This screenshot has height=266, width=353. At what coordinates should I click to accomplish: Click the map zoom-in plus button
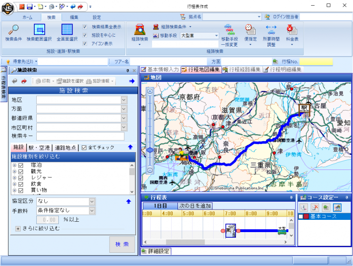click(x=150, y=91)
